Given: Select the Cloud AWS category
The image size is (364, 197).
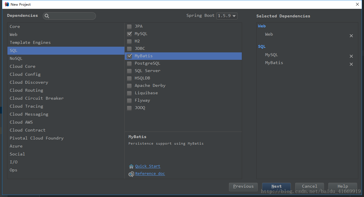Looking at the screenshot, I should pos(66,122).
